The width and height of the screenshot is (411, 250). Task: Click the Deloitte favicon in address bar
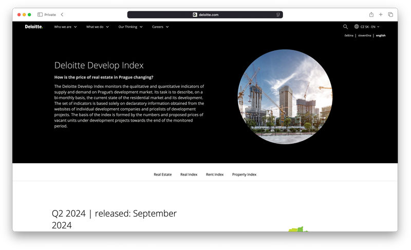195,15
